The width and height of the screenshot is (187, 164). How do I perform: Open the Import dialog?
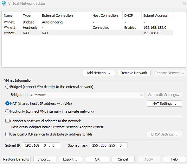click(x=45, y=159)
